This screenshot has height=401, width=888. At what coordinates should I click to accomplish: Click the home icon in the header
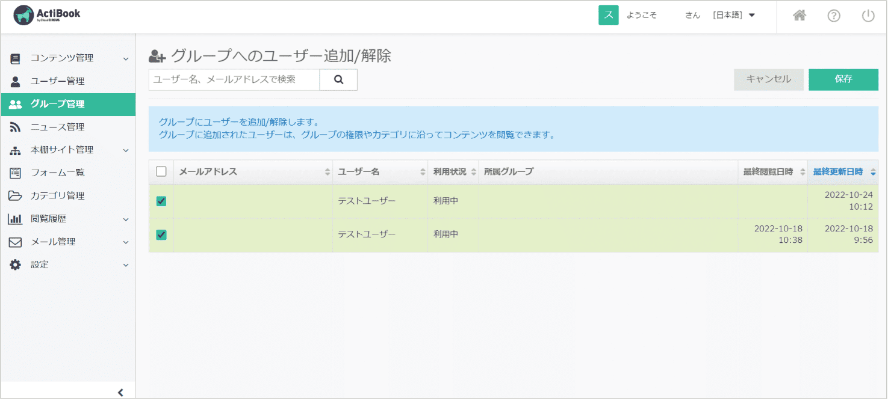[x=799, y=16]
